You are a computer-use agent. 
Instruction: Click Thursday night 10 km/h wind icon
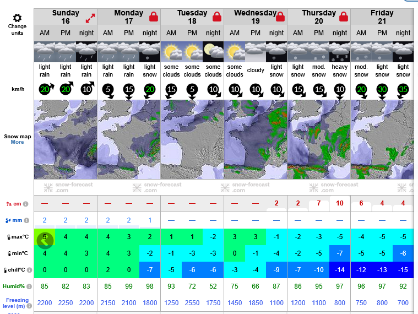point(340,91)
